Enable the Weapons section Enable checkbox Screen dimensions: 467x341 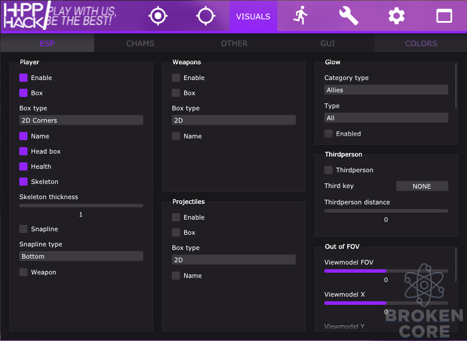[176, 78]
